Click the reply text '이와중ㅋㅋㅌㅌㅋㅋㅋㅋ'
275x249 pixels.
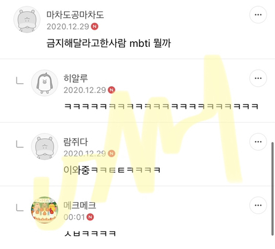tap(112, 170)
